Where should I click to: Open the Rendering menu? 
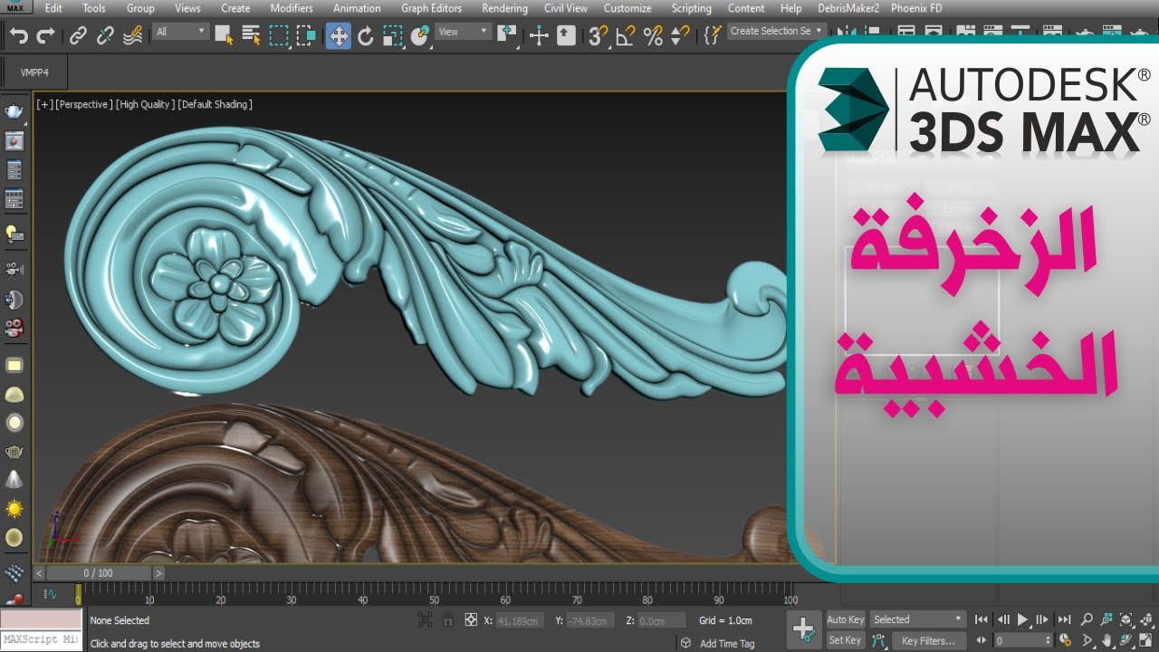pyautogui.click(x=504, y=8)
